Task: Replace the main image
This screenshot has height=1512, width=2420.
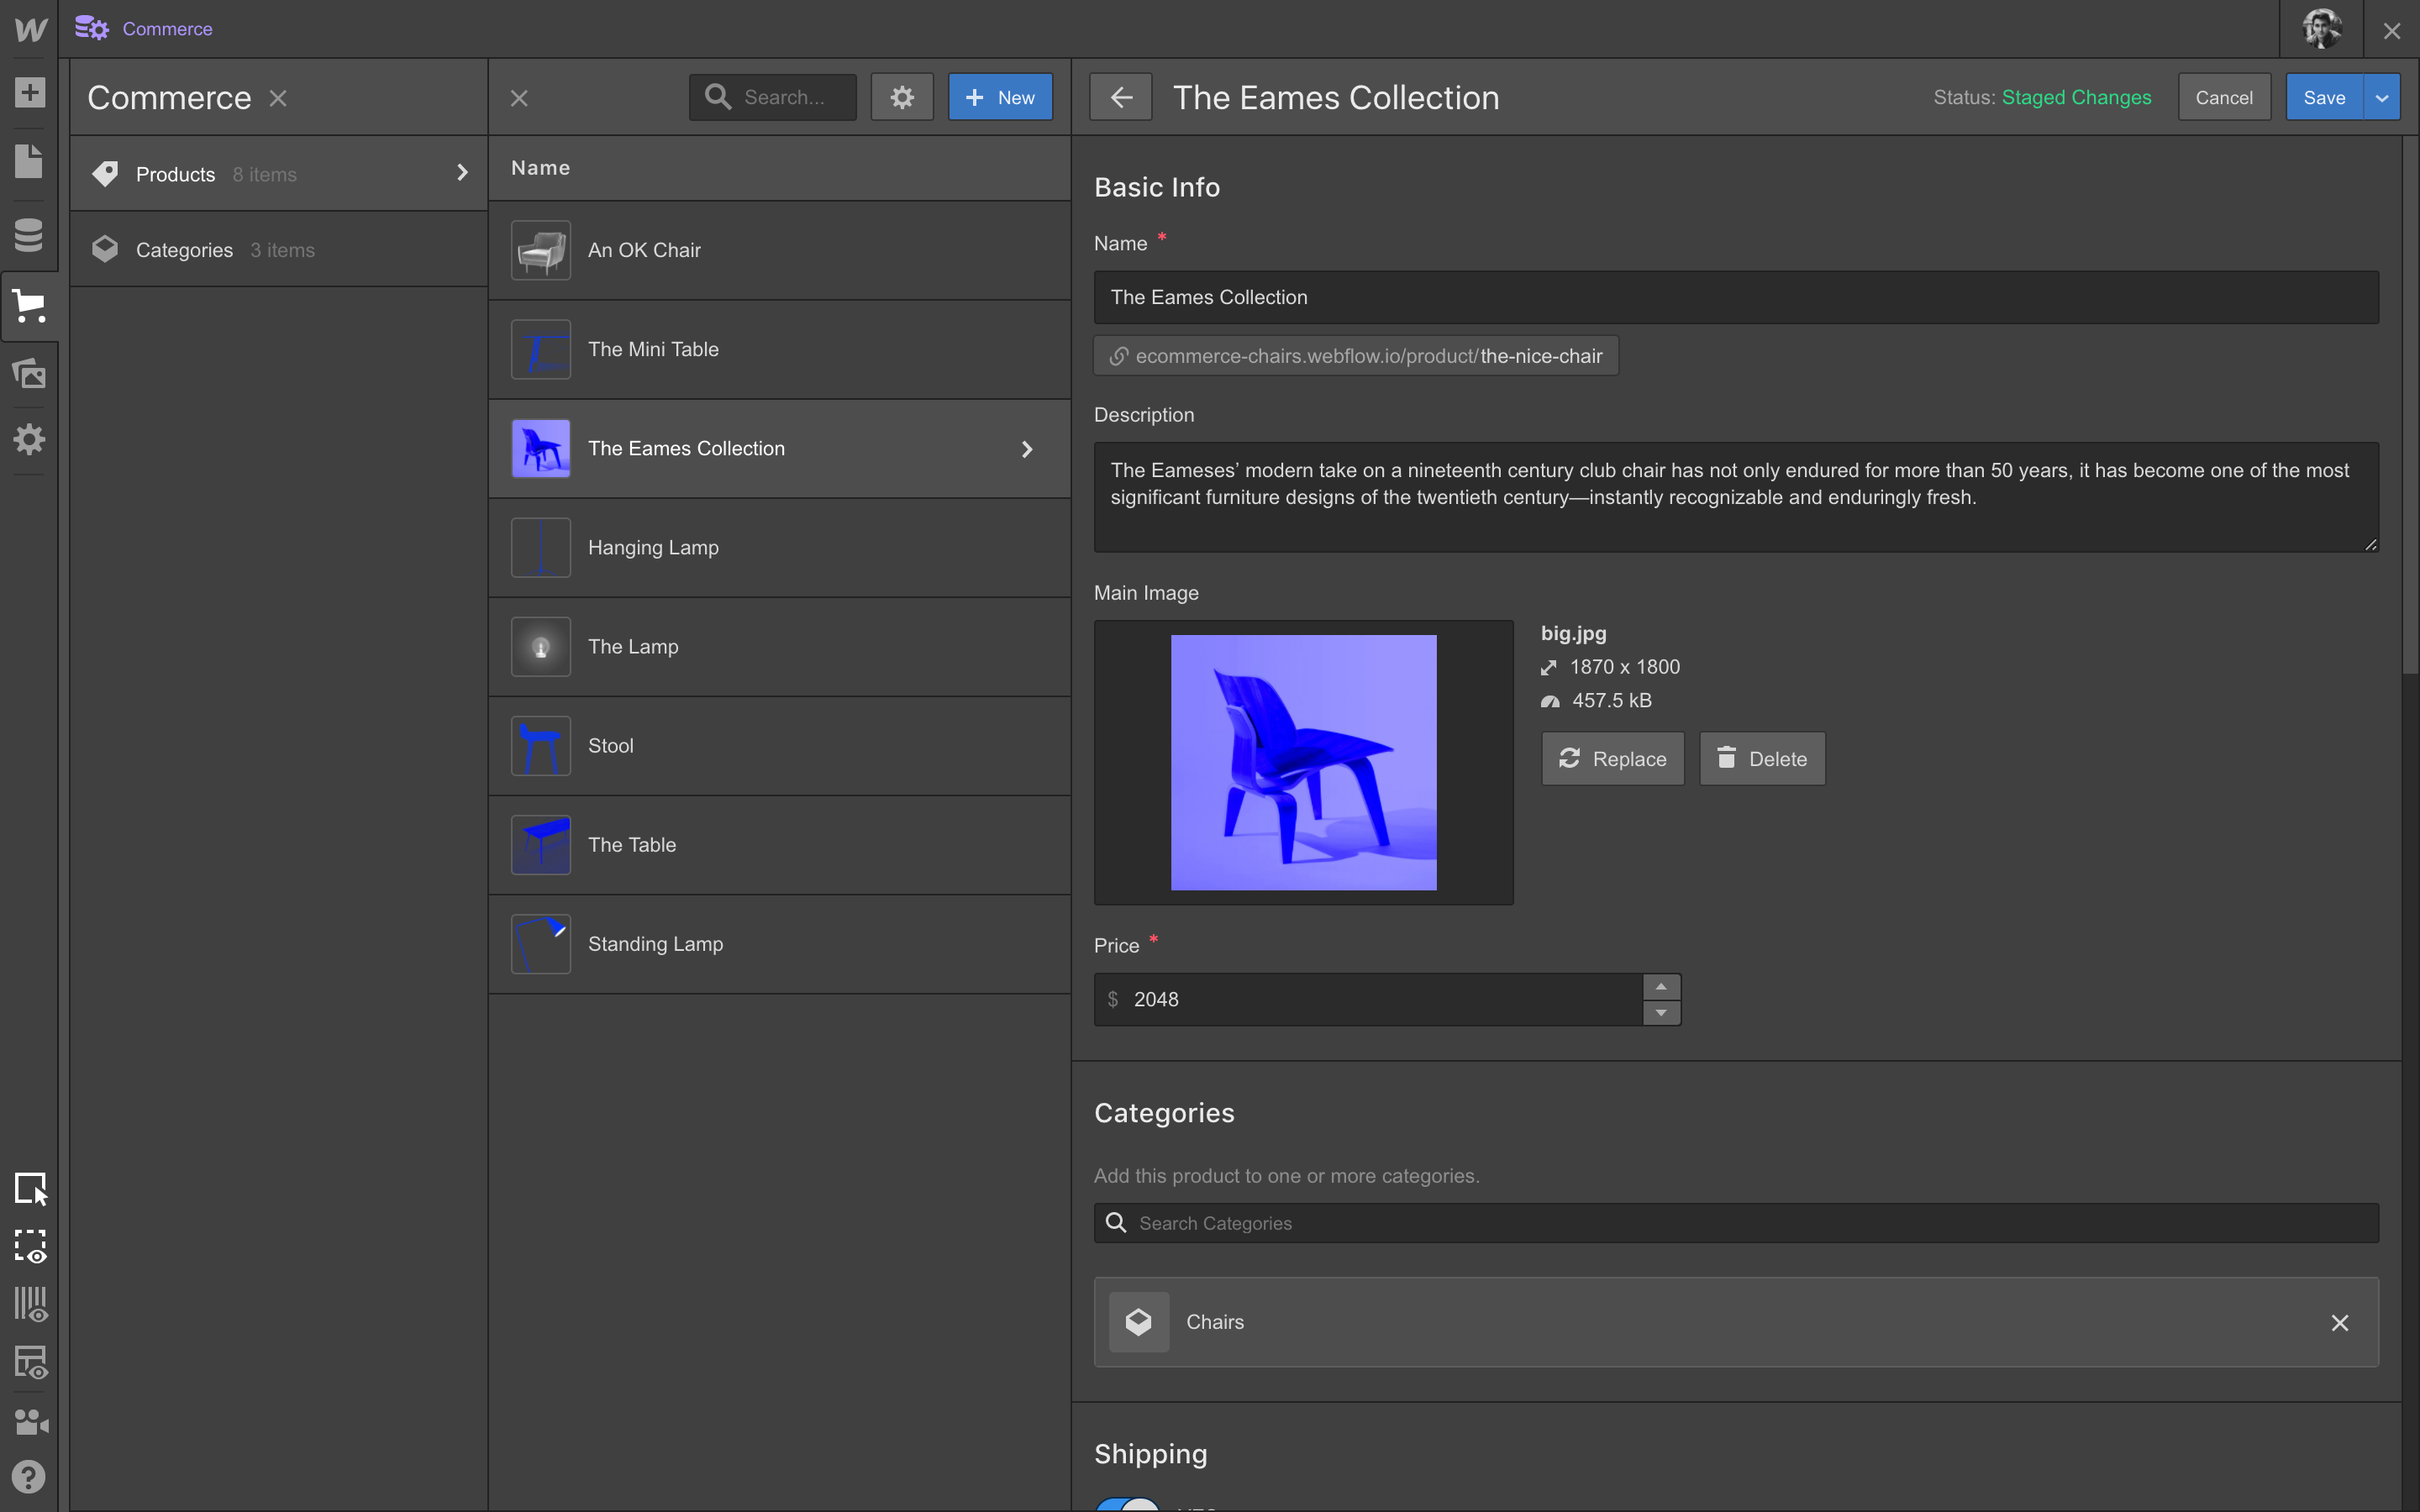Action: [x=1612, y=759]
